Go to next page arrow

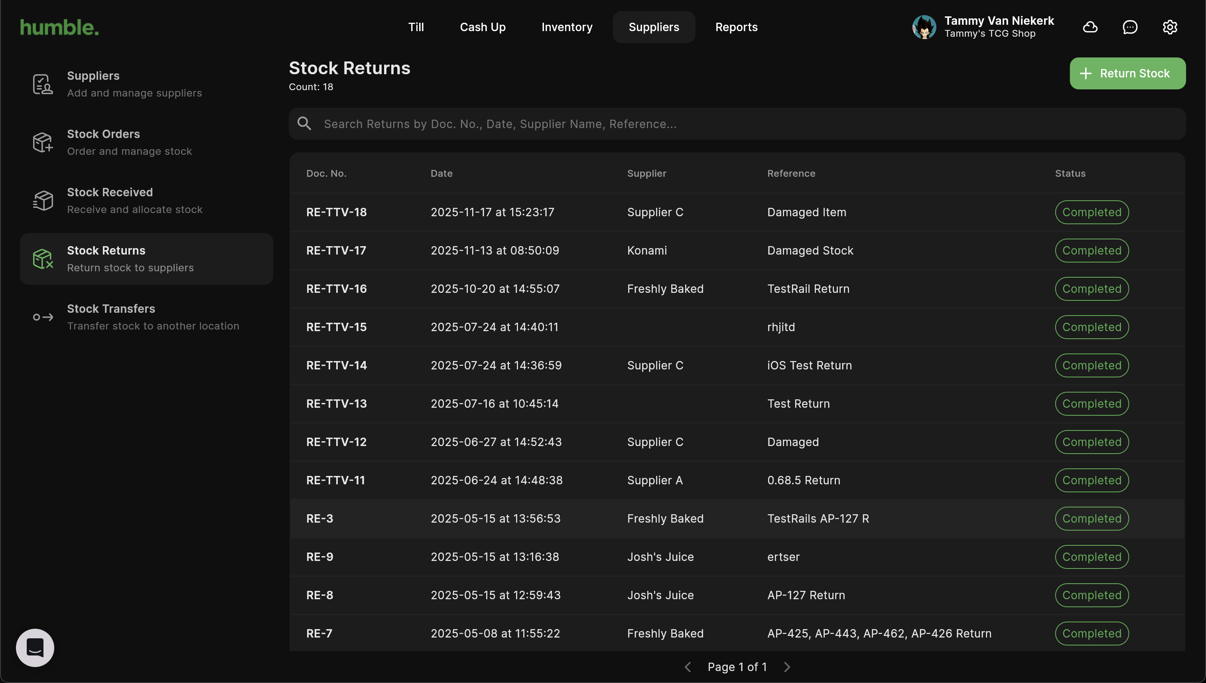tap(787, 667)
